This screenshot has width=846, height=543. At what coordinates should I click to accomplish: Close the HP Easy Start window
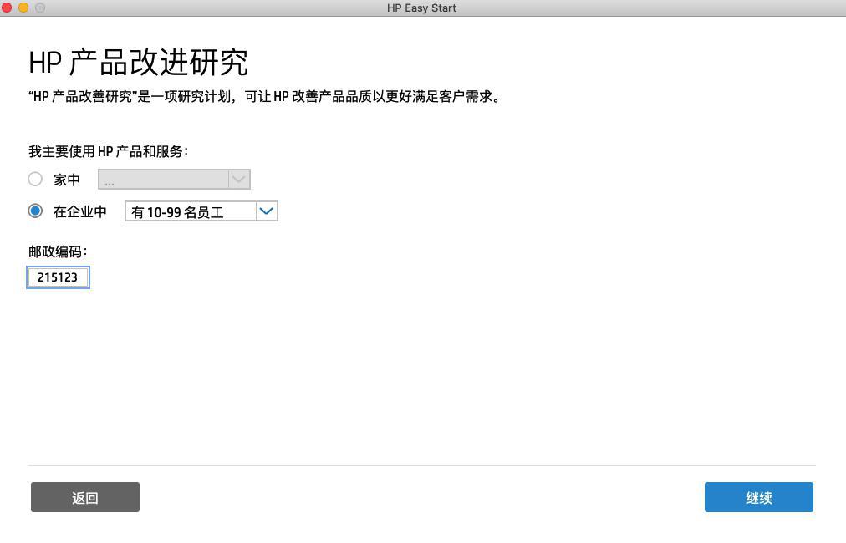click(x=7, y=8)
